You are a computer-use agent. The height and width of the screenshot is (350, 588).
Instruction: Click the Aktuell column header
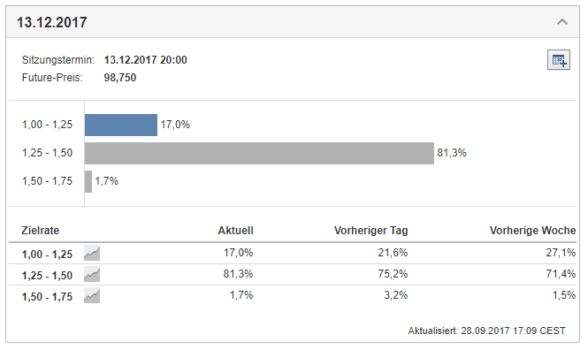pyautogui.click(x=236, y=231)
